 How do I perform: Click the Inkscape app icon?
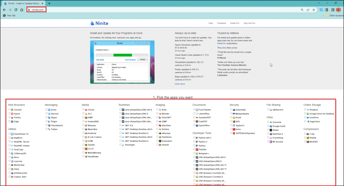[x=160, y=133]
